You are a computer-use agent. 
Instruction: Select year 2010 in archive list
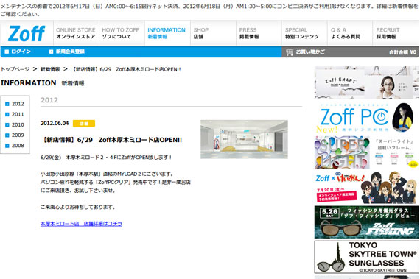tap(18, 124)
